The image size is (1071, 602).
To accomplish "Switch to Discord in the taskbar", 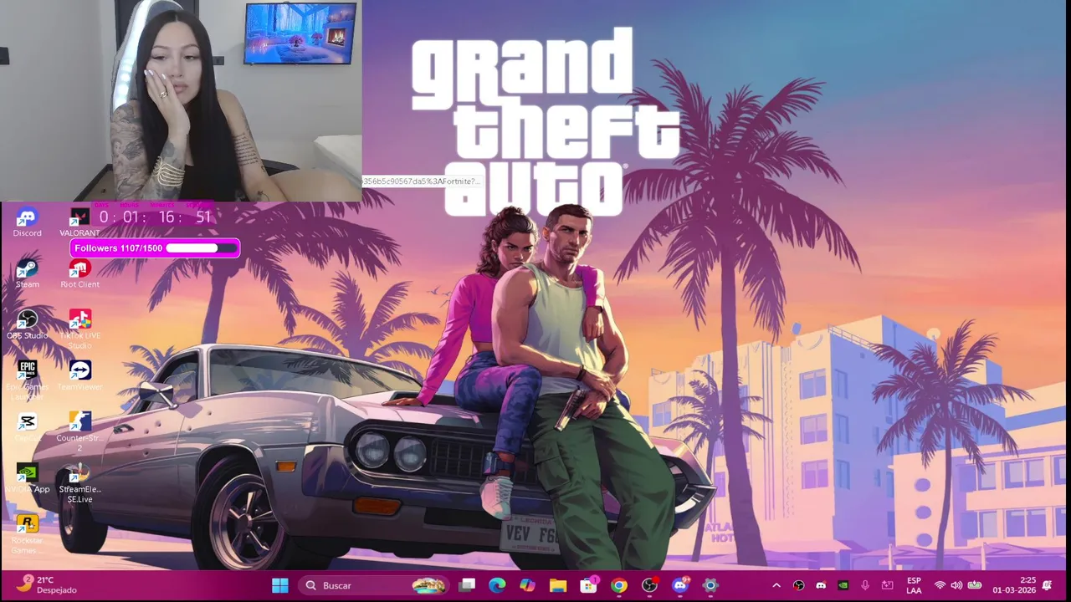I will tap(679, 585).
